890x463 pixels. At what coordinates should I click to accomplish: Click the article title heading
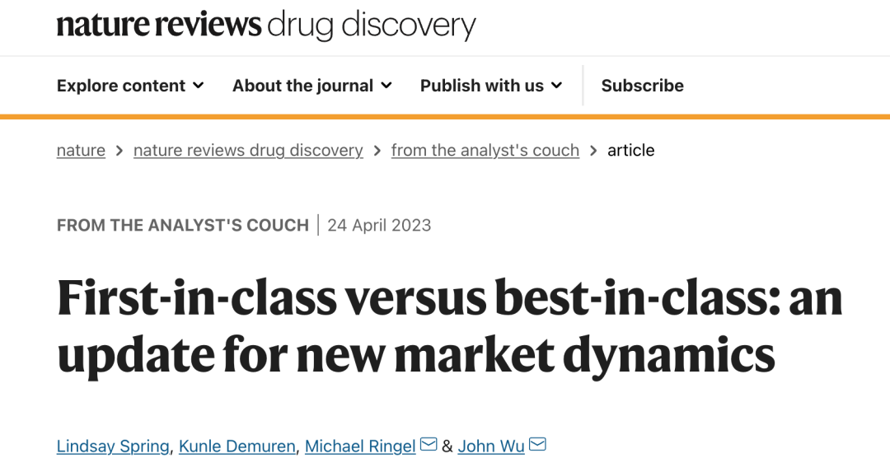click(450, 327)
